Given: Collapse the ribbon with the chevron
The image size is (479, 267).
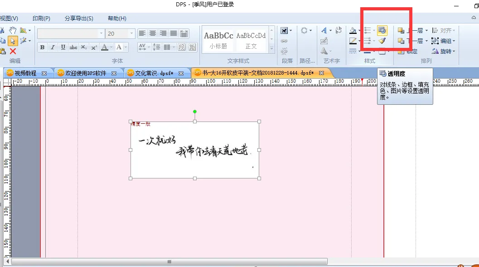Looking at the screenshot, I should pyautogui.click(x=474, y=18).
